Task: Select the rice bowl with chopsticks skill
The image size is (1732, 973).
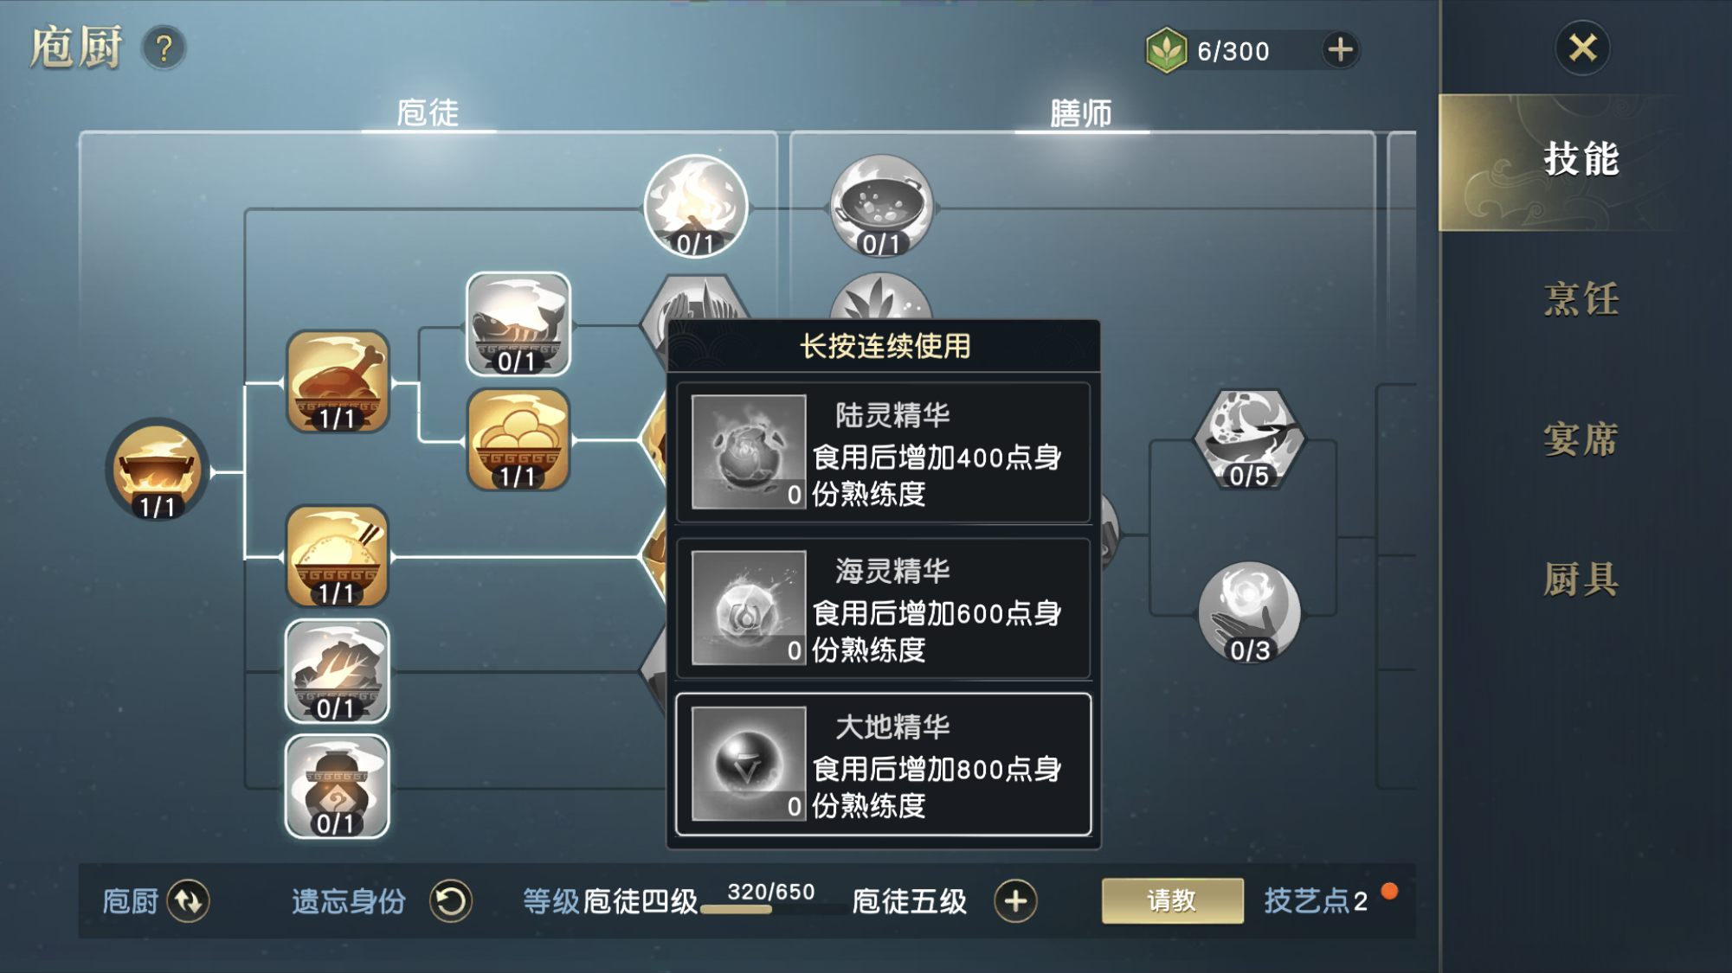Action: click(x=338, y=556)
